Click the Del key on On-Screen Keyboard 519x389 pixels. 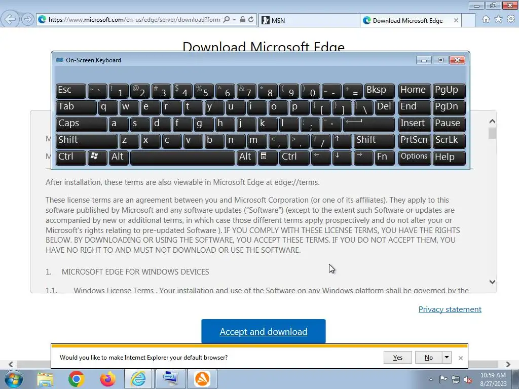tap(385, 107)
